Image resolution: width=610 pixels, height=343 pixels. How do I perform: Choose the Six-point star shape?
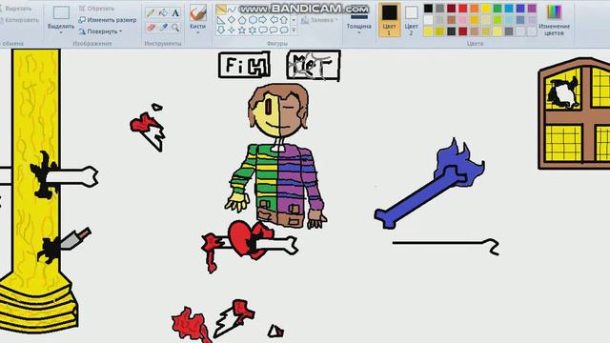pos(253,30)
